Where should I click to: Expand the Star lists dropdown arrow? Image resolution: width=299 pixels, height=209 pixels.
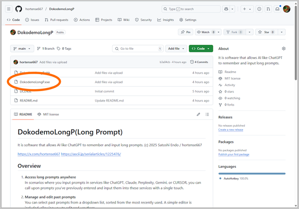click(282, 32)
